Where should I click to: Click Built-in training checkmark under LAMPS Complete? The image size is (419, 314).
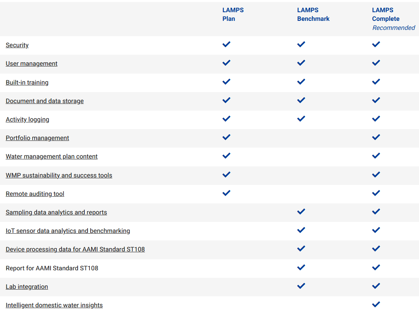pos(376,82)
